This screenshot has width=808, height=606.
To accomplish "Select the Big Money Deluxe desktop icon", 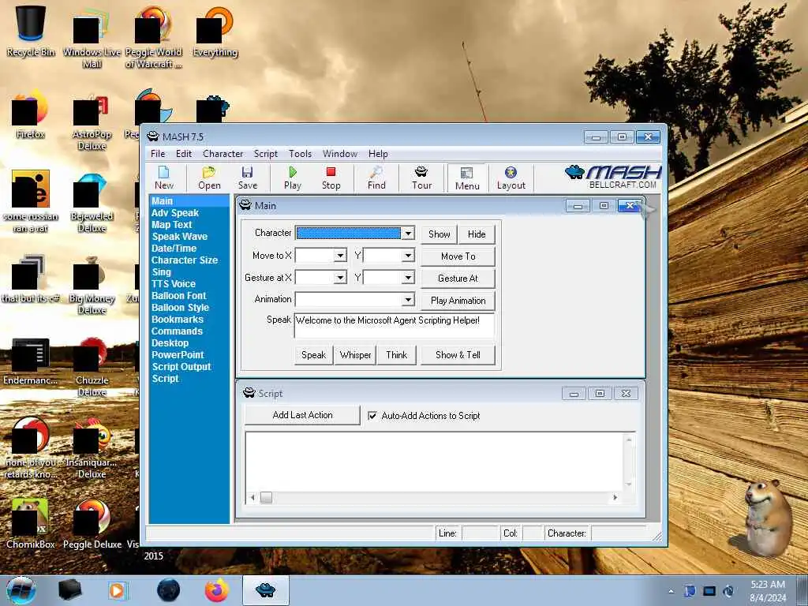I will point(92,285).
